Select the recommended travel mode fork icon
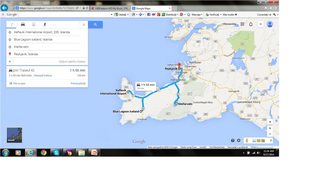 12,25
